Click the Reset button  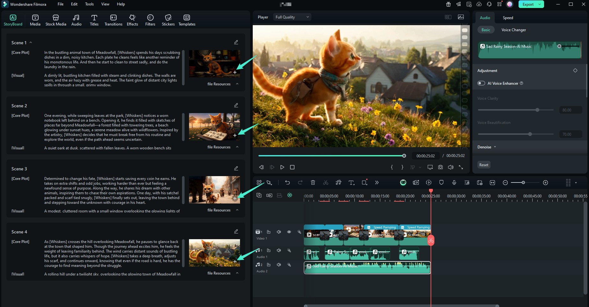click(x=484, y=165)
